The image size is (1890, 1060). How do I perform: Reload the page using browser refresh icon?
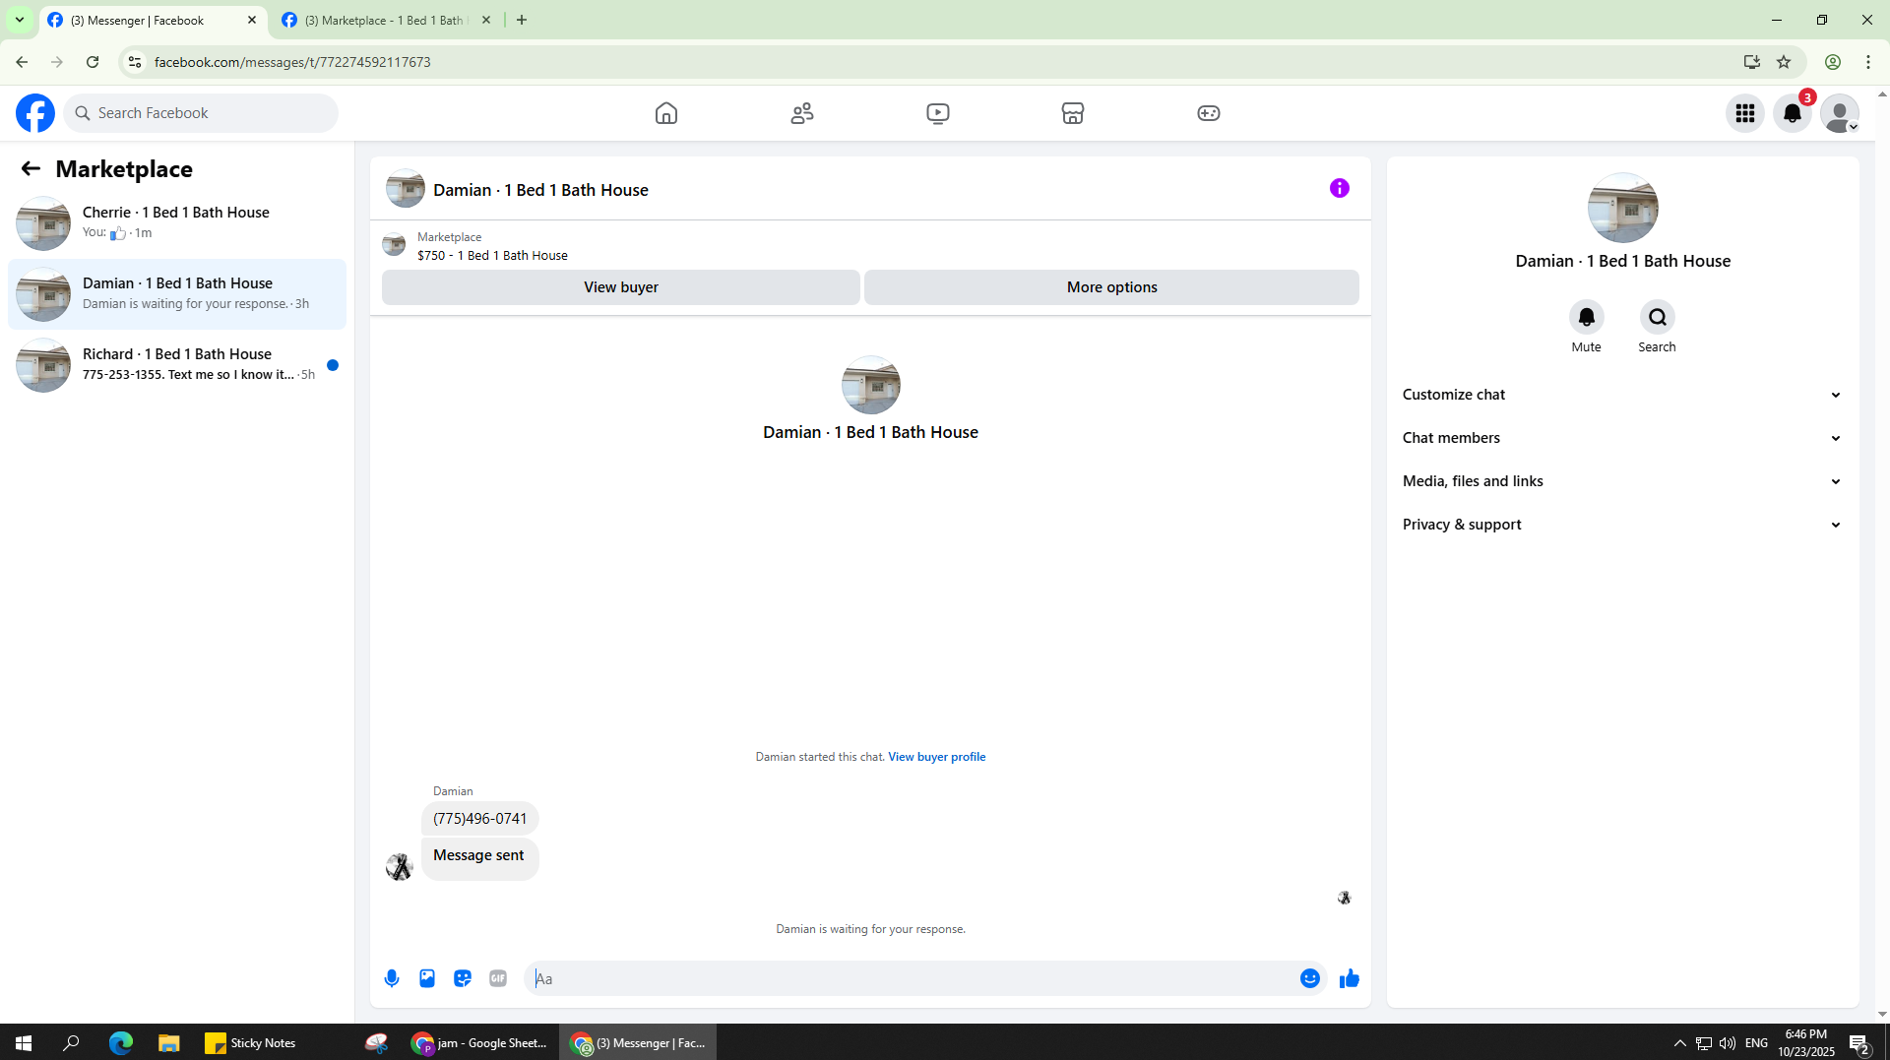tap(93, 62)
